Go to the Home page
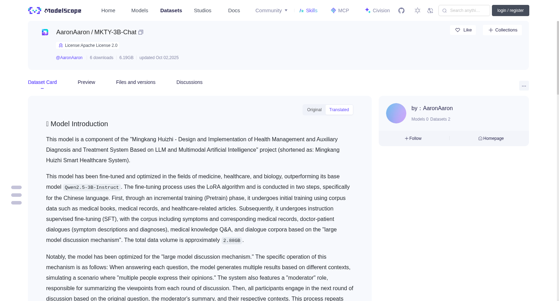This screenshot has height=301, width=559. pos(108,10)
